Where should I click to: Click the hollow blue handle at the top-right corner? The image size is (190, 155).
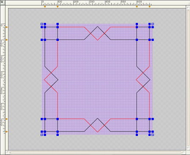pos(153,24)
